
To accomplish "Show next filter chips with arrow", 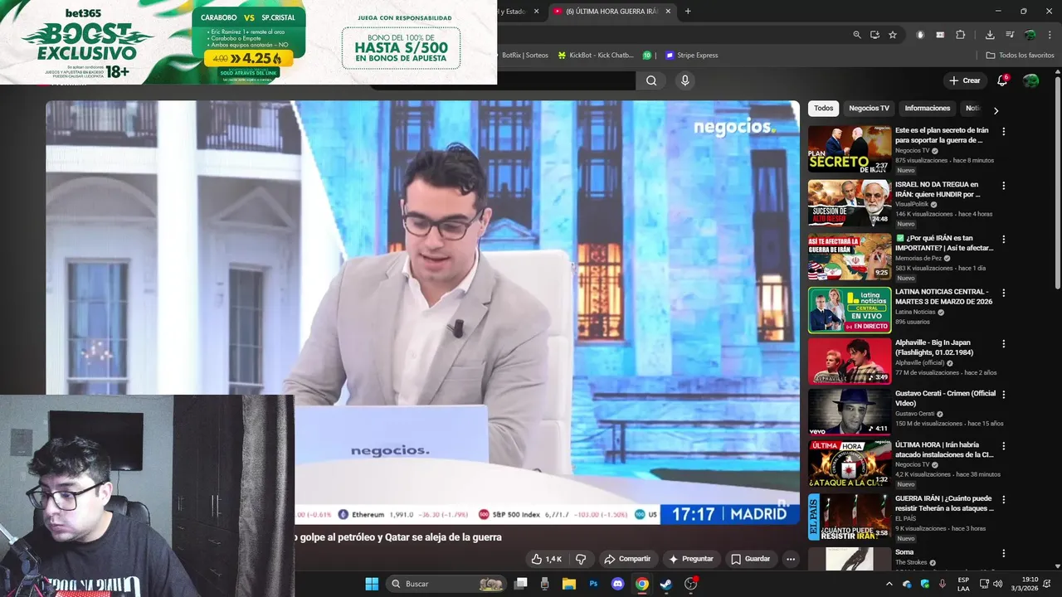I will pos(996,110).
